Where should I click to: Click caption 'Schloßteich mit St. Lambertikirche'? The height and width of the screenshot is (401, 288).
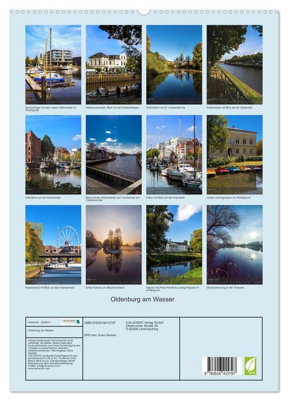click(165, 107)
